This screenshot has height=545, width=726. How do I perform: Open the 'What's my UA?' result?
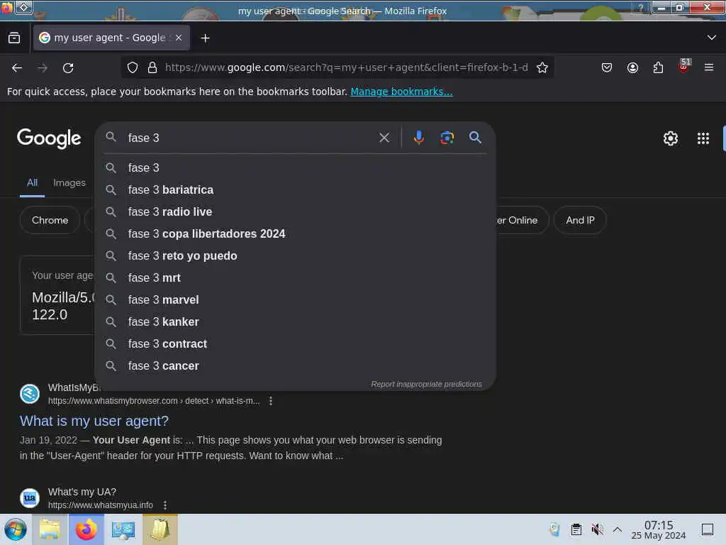pos(82,492)
